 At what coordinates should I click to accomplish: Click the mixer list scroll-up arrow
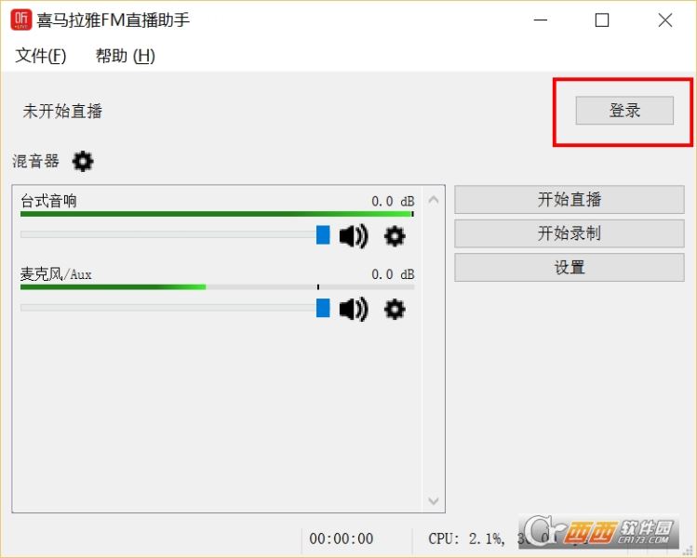point(434,199)
